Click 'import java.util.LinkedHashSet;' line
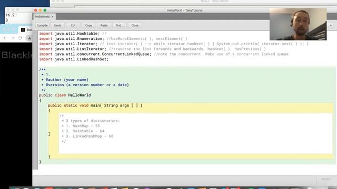 pyautogui.click(x=74, y=59)
